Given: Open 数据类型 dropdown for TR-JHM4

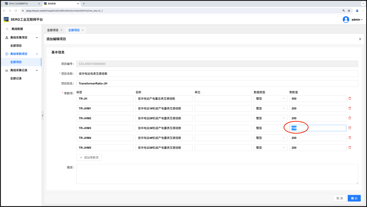Looking at the screenshot, I should [270, 138].
